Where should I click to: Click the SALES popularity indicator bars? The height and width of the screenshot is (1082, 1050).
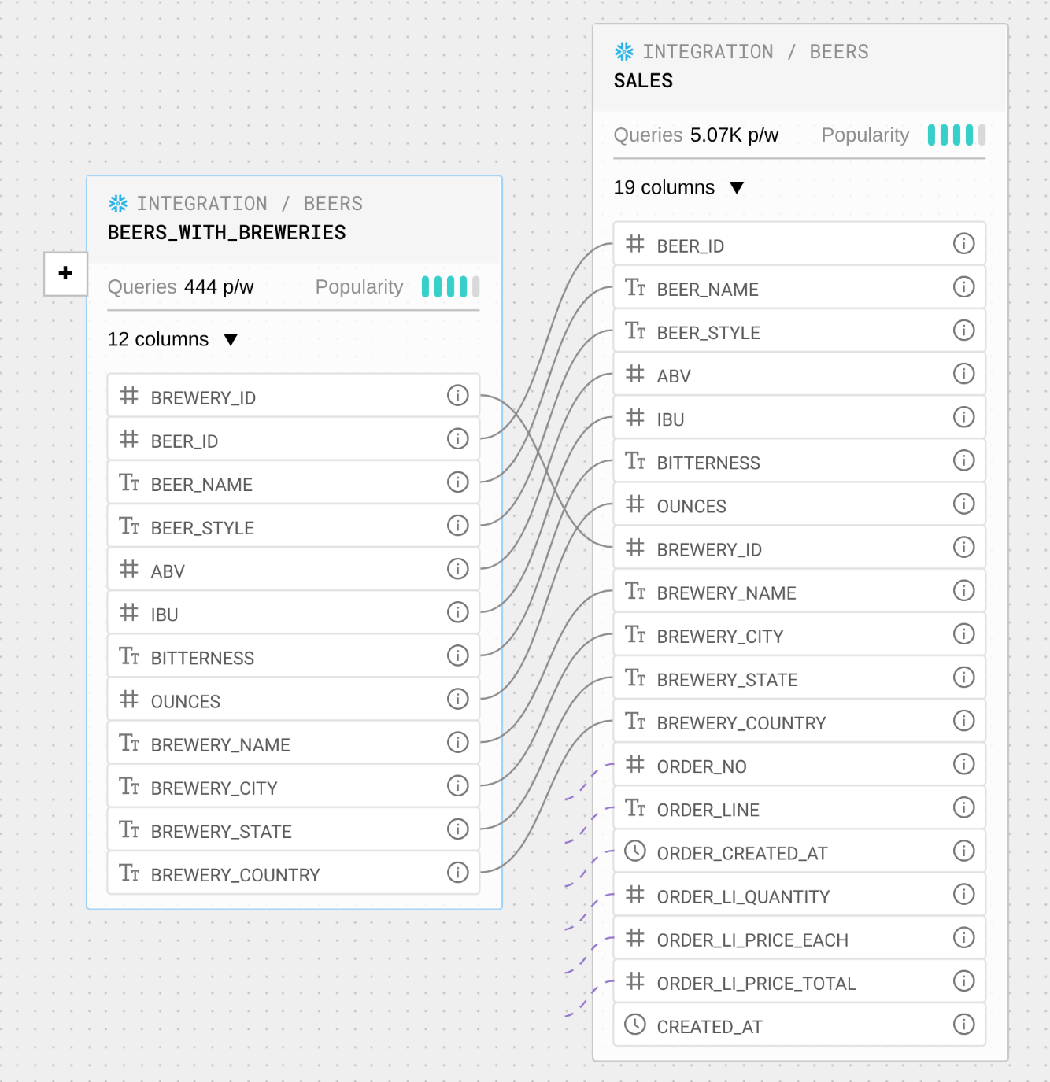click(x=956, y=135)
